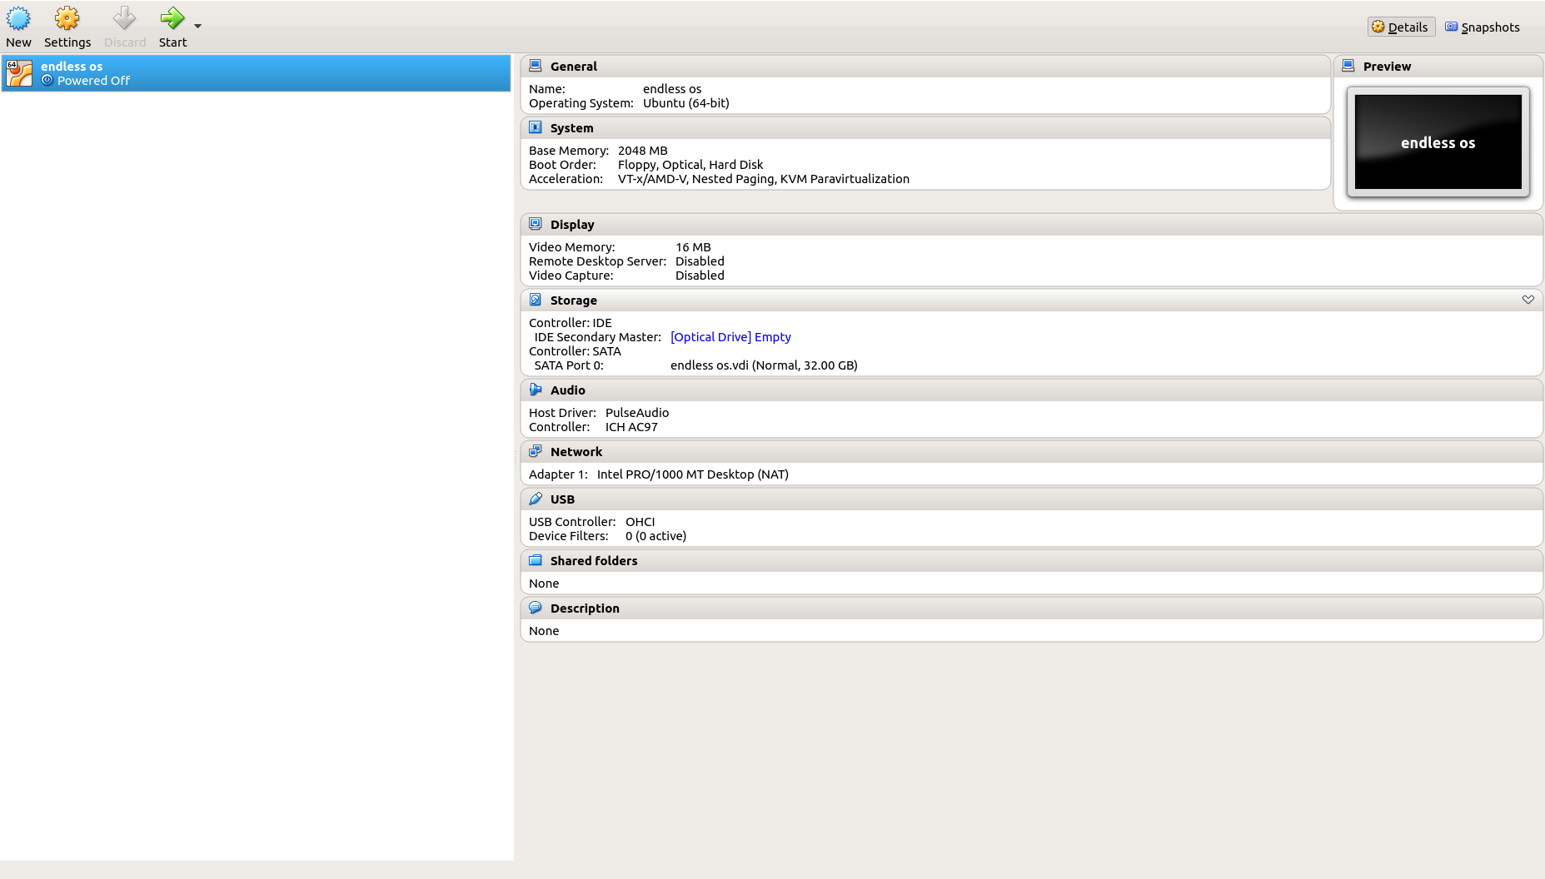
Task: Click the Acceleration VT-x/AMD-V value
Action: pyautogui.click(x=764, y=179)
